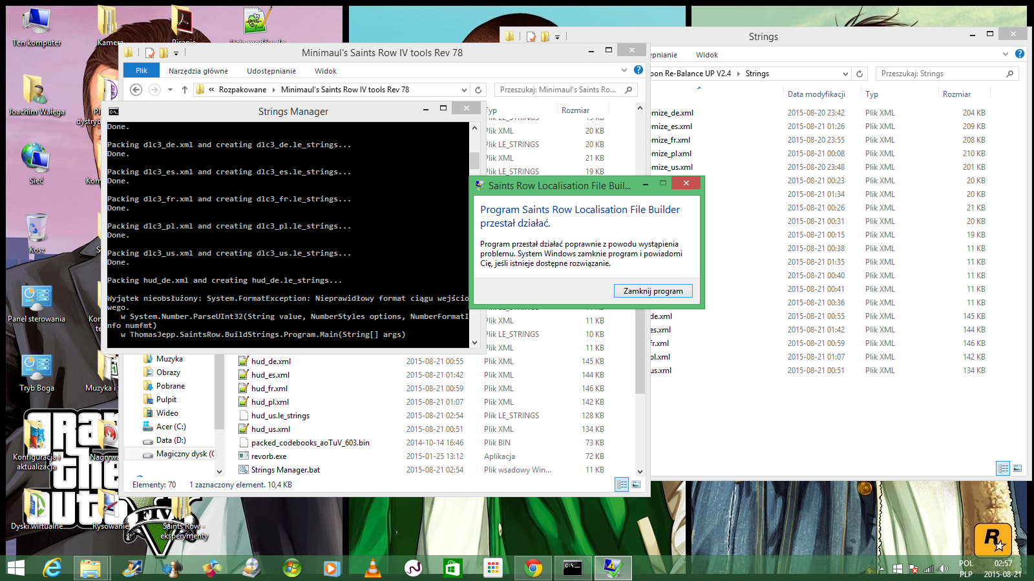Select the hud_de.xml file

pos(271,362)
